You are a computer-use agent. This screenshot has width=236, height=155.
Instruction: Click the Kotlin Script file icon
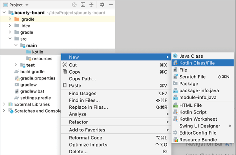(175, 112)
